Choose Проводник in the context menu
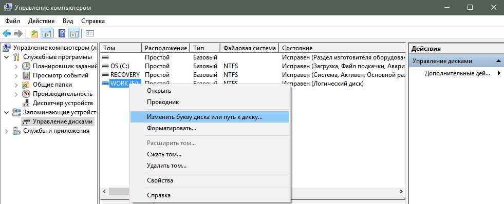Screen dimensions: 504x204 point(210,103)
